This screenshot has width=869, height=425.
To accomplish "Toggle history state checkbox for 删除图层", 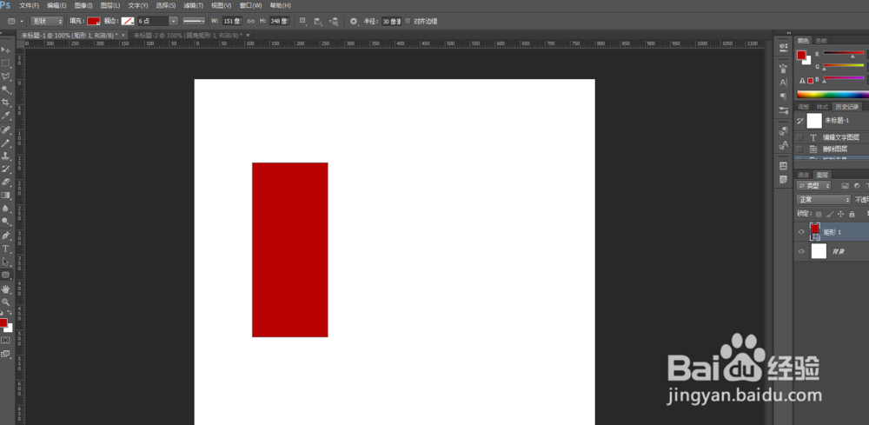I will 799,149.
